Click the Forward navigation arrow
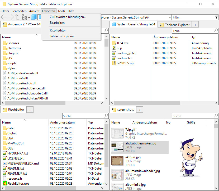 pyautogui.click(x=11, y=17)
